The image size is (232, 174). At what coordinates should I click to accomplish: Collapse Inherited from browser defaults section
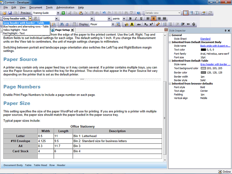tap(170, 84)
